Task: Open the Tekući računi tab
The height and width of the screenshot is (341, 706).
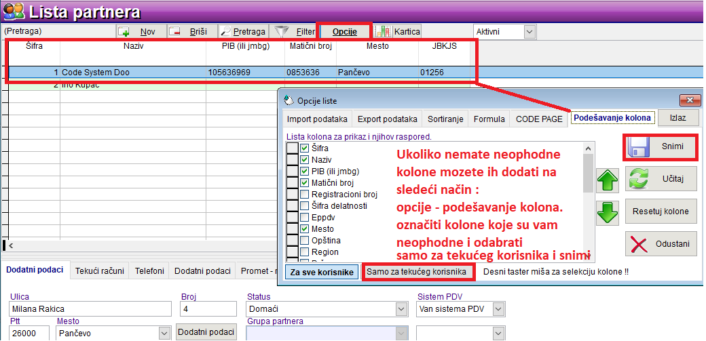Action: [100, 270]
